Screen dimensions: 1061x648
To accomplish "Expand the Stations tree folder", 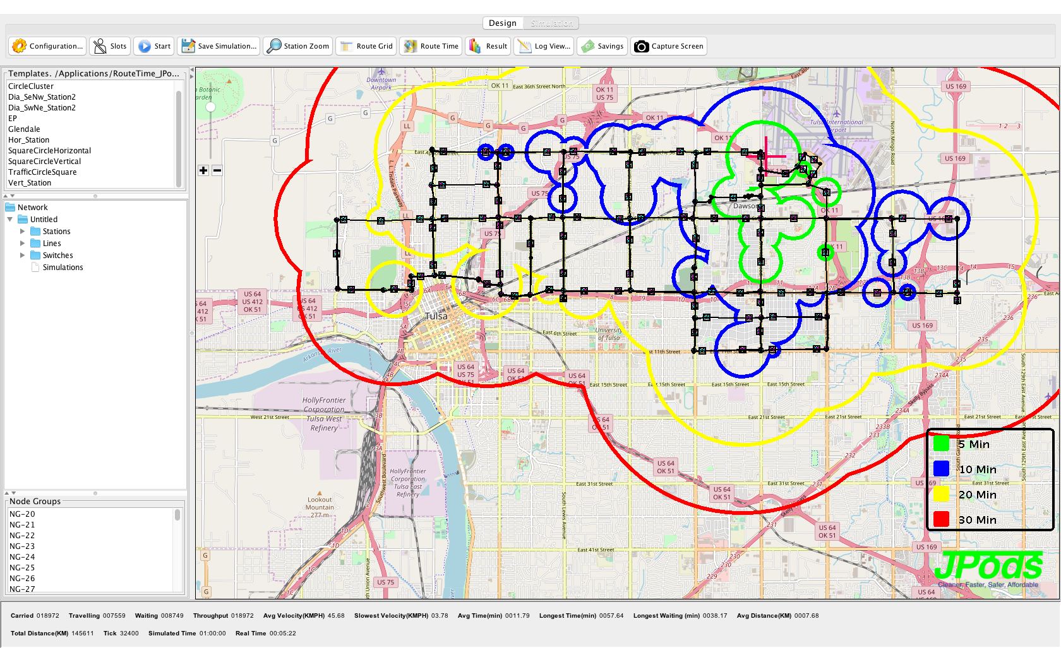I will coord(23,232).
